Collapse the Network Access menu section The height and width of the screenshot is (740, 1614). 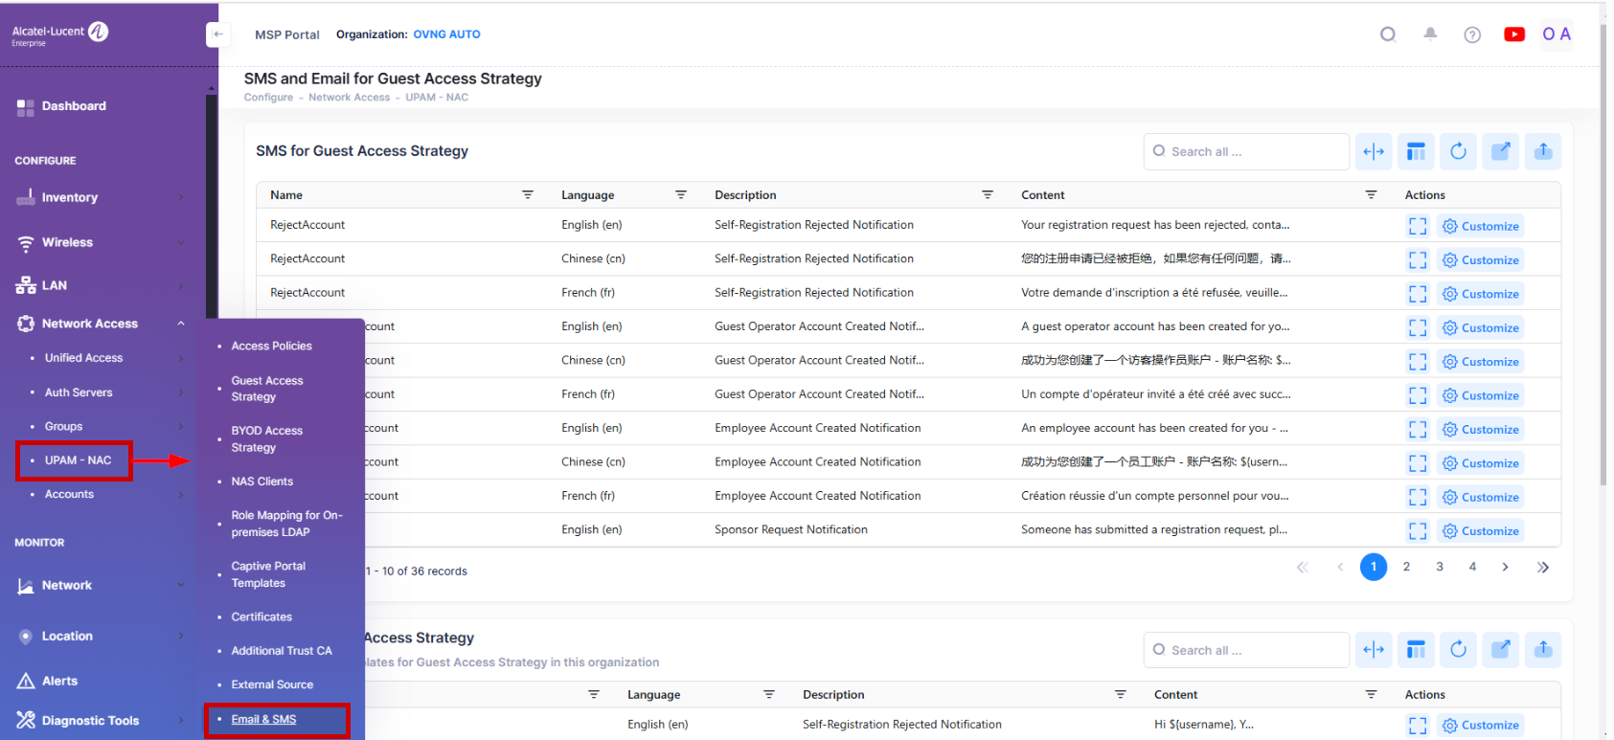(x=180, y=324)
